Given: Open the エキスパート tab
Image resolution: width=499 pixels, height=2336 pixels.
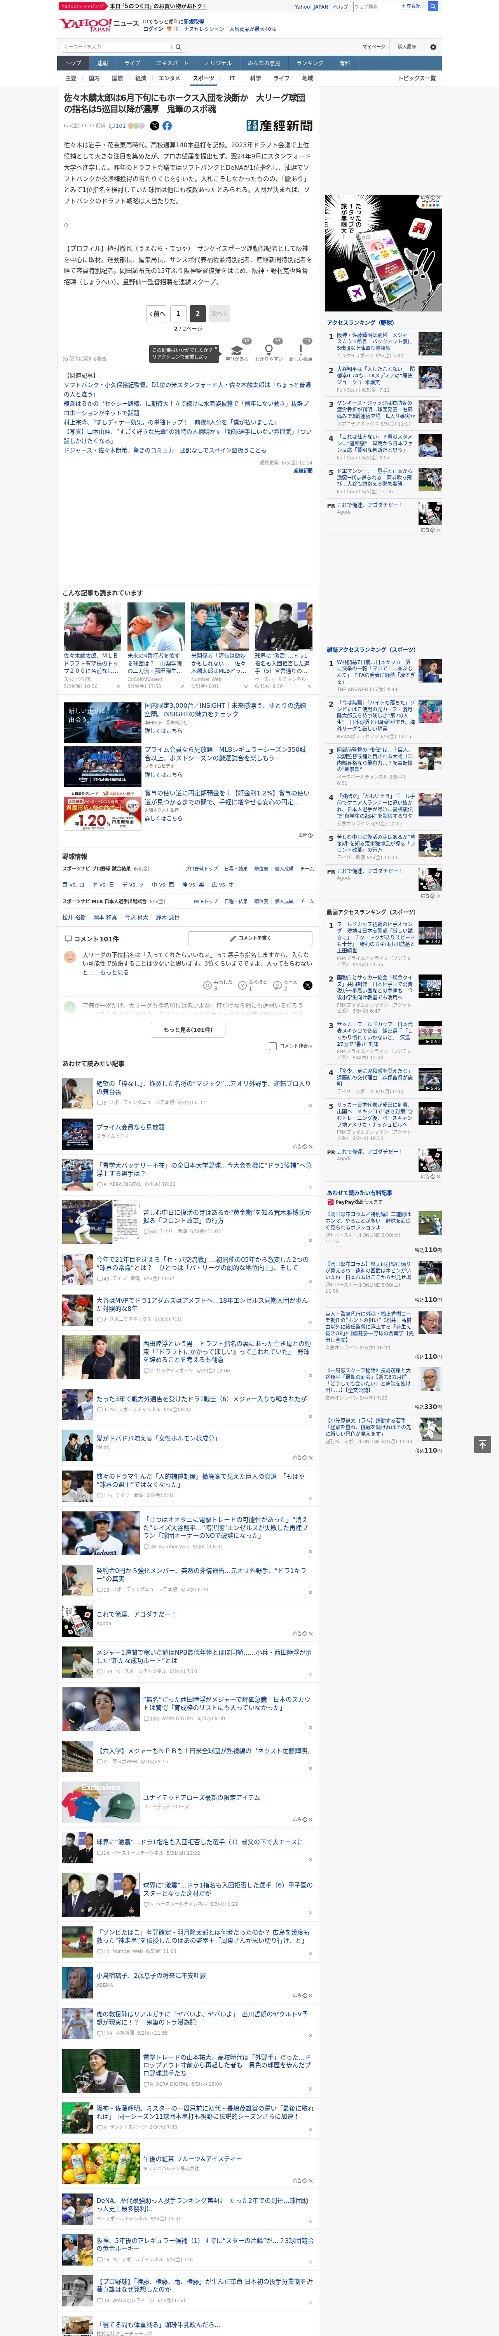Looking at the screenshot, I should point(172,63).
